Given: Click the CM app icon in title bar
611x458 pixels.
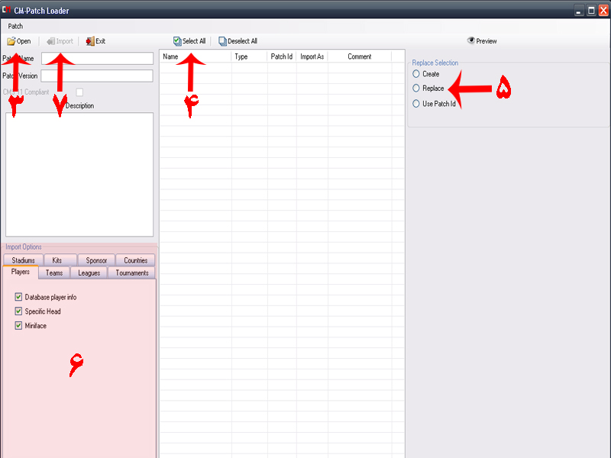Looking at the screenshot, I should [x=6, y=9].
